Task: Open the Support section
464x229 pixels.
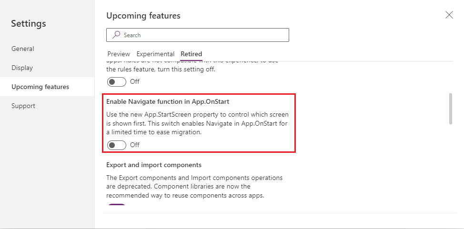Action: [24, 106]
